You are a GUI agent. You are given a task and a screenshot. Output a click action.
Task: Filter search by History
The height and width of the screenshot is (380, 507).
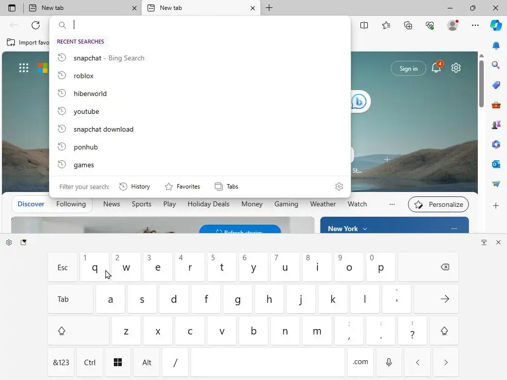(x=135, y=187)
